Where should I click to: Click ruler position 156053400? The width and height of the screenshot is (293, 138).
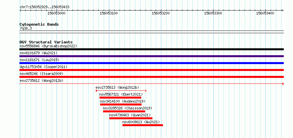pyautogui.click(x=265, y=13)
